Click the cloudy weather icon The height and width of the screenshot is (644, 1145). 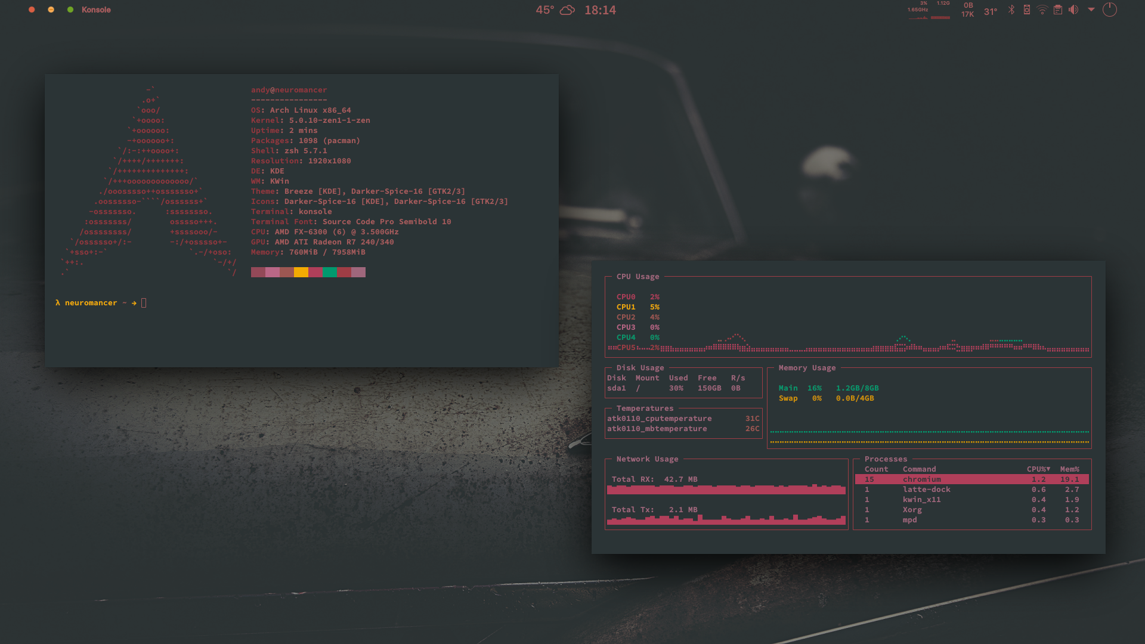[568, 10]
